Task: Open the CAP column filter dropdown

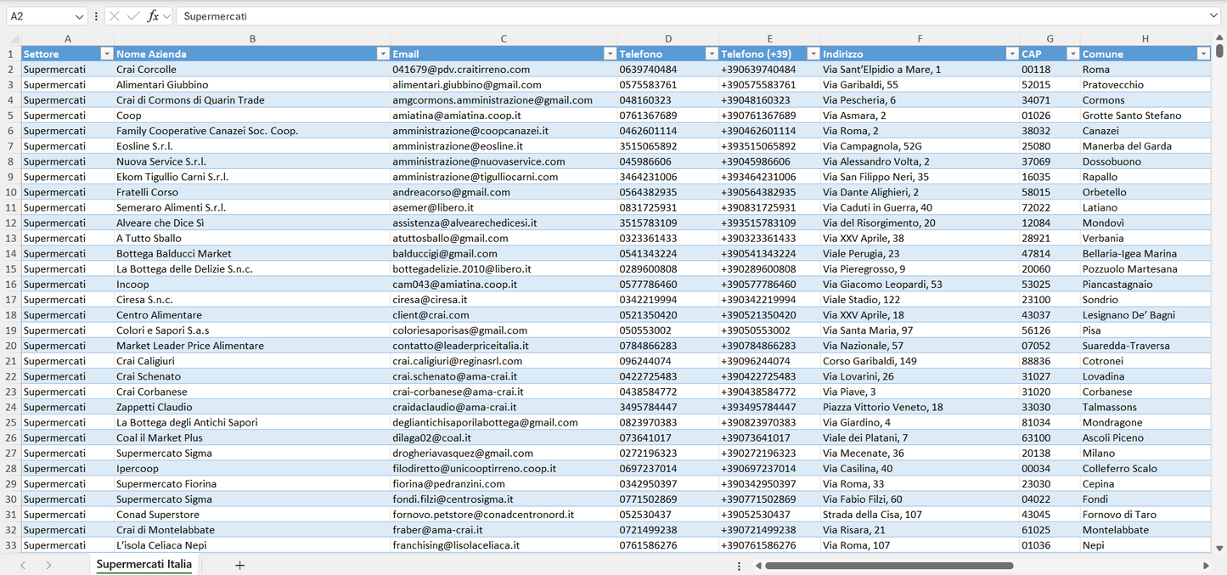Action: (x=1072, y=54)
